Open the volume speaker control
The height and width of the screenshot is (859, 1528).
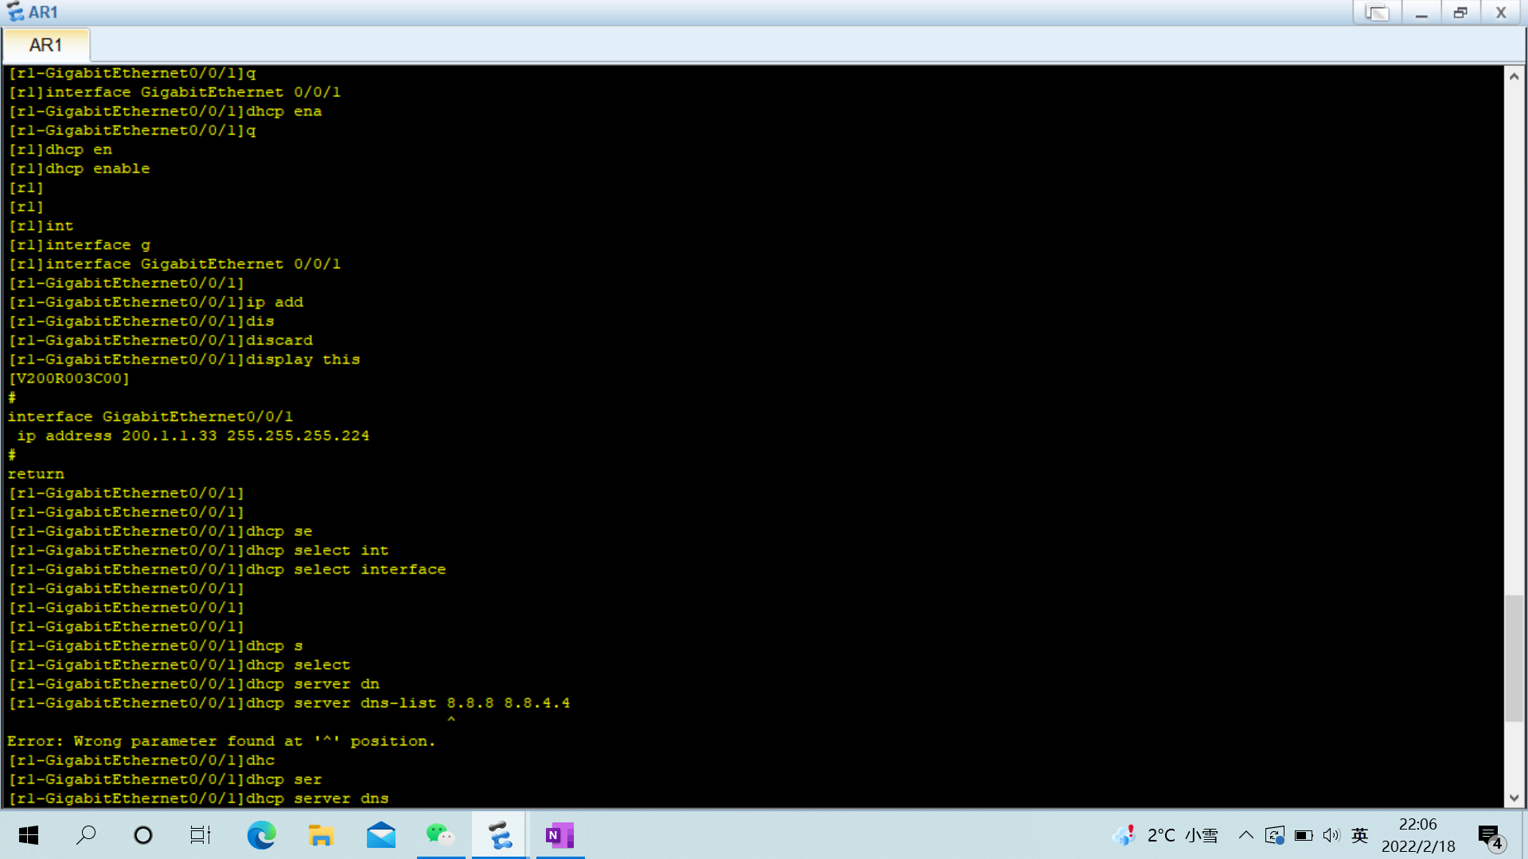[x=1331, y=835]
